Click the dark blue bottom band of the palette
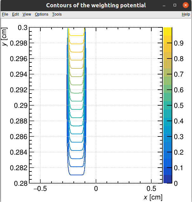This screenshot has width=192, height=202. pyautogui.click(x=168, y=179)
